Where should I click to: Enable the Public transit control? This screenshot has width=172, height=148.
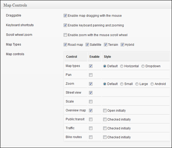pyautogui.click(x=91, y=119)
